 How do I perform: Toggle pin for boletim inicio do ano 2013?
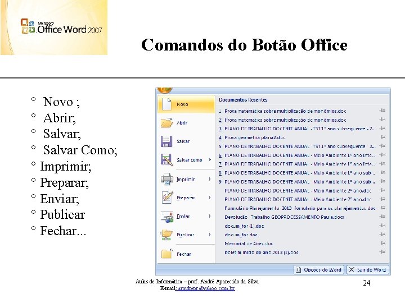(x=382, y=252)
